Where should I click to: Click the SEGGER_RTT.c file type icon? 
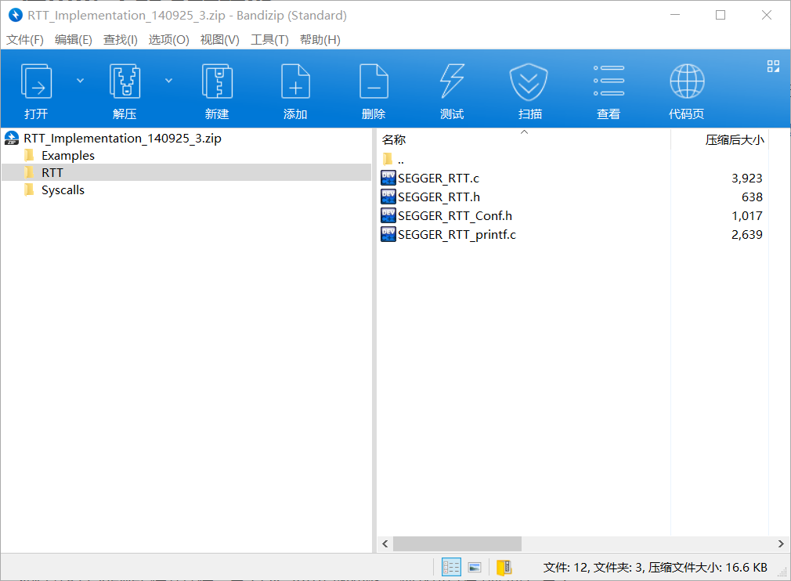point(388,178)
